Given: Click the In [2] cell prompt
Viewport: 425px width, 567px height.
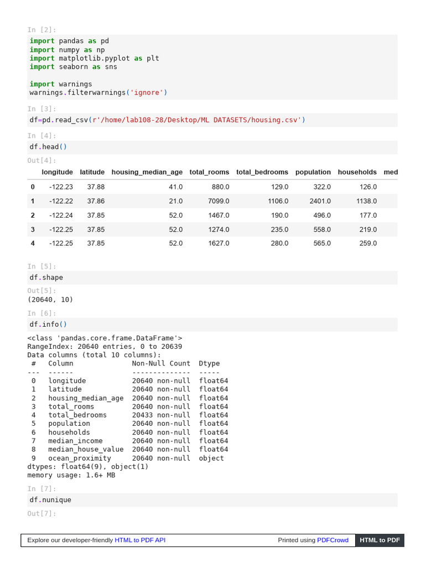Looking at the screenshot, I should point(42,30).
